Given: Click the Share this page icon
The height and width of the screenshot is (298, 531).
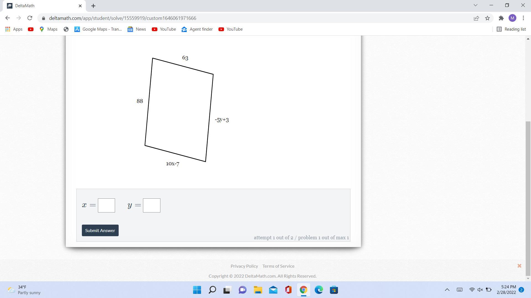Looking at the screenshot, I should pyautogui.click(x=476, y=18).
